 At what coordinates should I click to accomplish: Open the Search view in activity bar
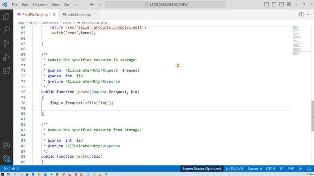pos(6,30)
